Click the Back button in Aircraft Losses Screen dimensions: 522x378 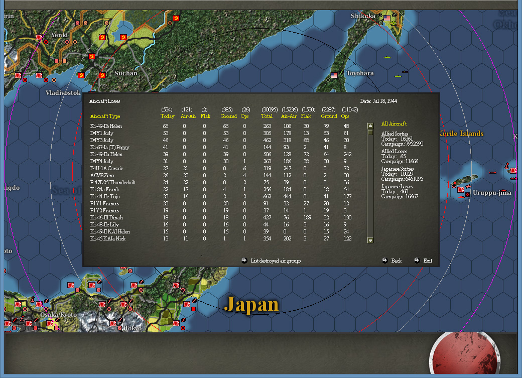tap(392, 261)
